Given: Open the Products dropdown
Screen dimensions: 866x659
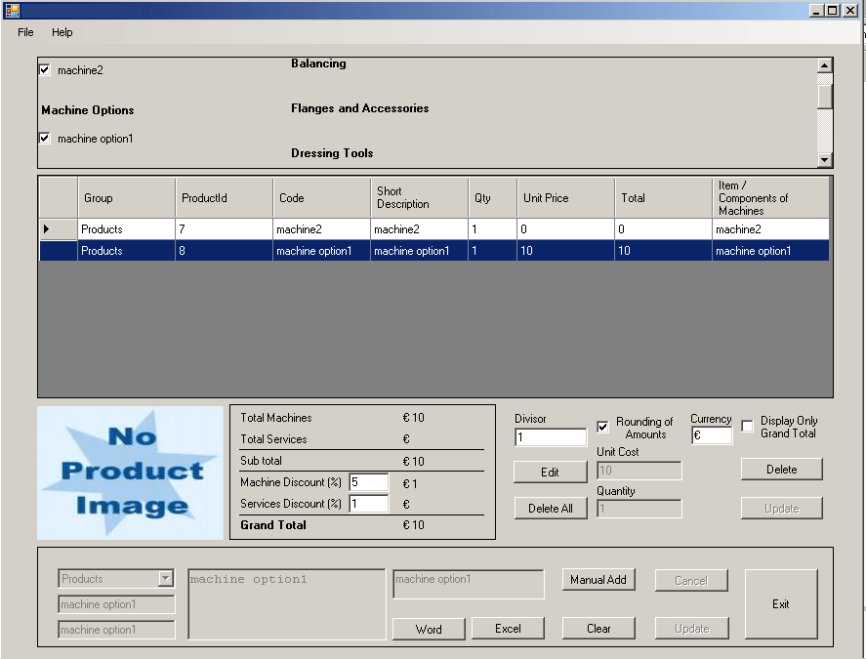Looking at the screenshot, I should click(x=163, y=578).
